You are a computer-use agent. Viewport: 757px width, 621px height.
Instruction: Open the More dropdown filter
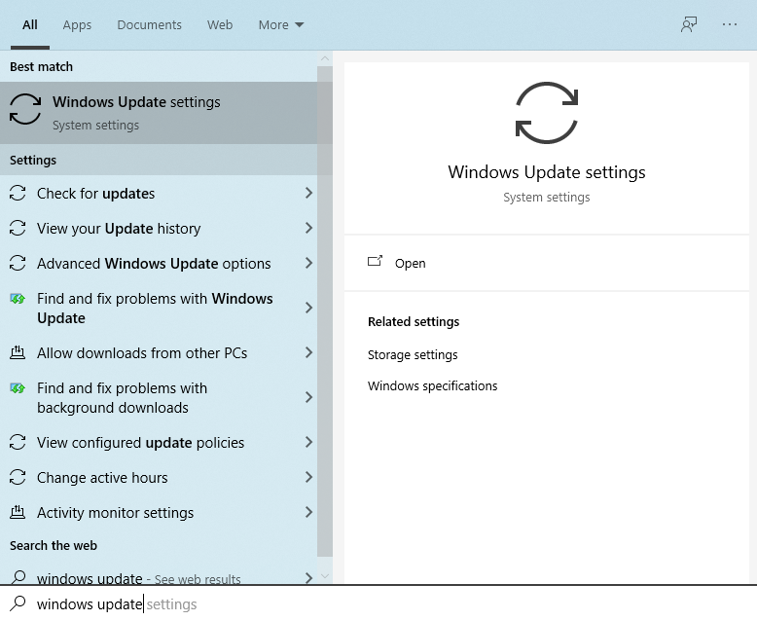(x=281, y=24)
